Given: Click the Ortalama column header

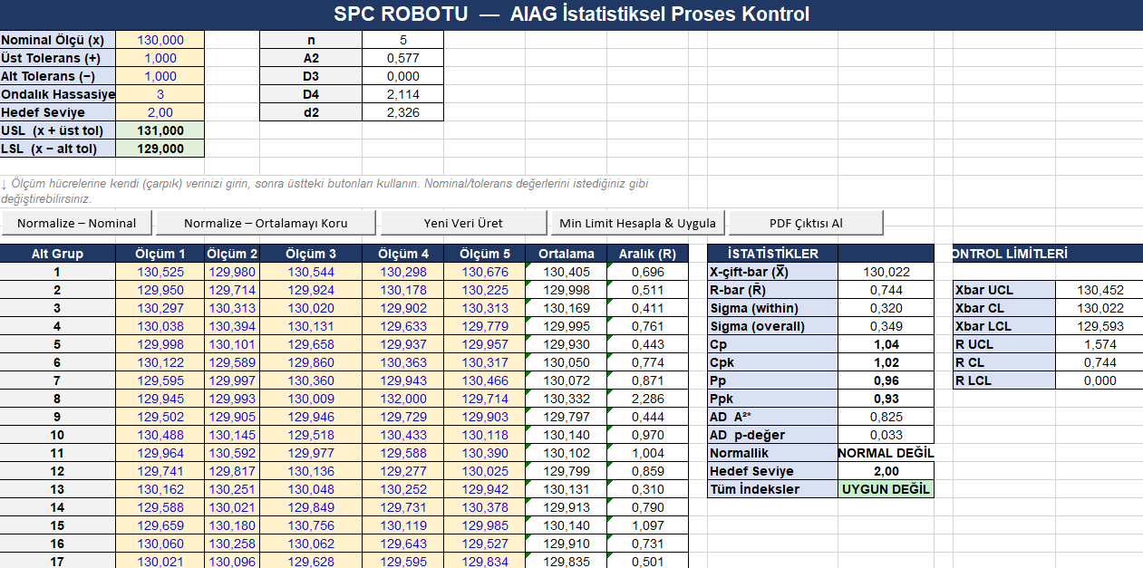Looking at the screenshot, I should pyautogui.click(x=566, y=254).
